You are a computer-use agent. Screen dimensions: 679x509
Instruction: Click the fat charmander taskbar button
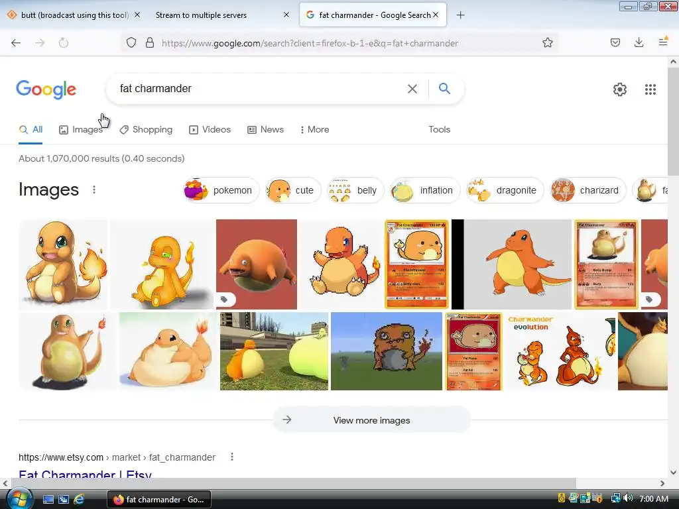(x=159, y=499)
